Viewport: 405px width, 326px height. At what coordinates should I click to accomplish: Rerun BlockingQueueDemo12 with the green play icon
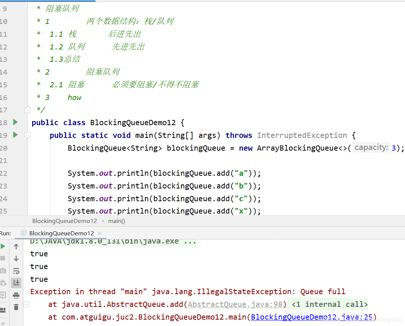3,246
